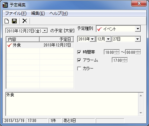The height and width of the screenshot is (126, 149).
Task: Expand the 12月 month dropdown
Action: click(108, 39)
